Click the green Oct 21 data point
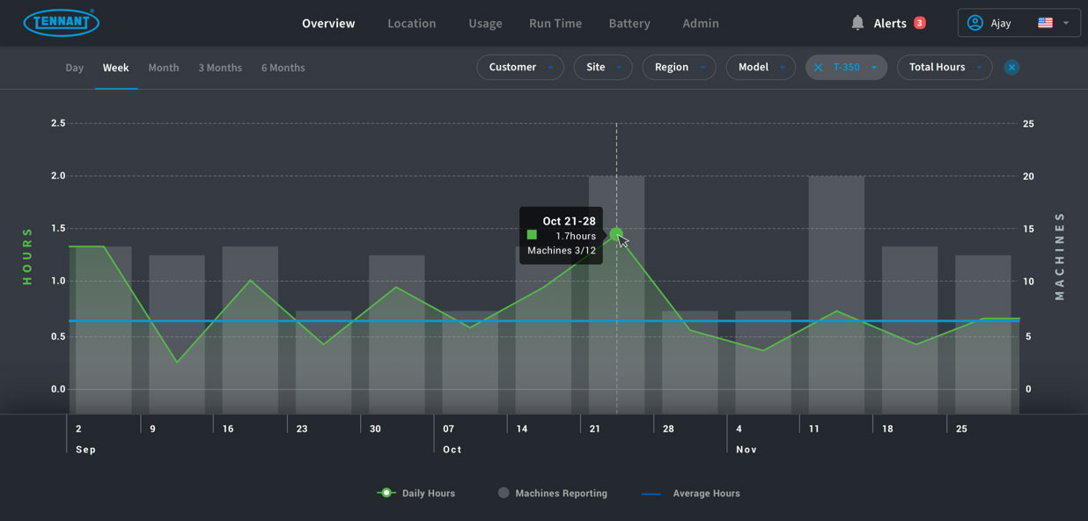The image size is (1088, 521). 616,234
